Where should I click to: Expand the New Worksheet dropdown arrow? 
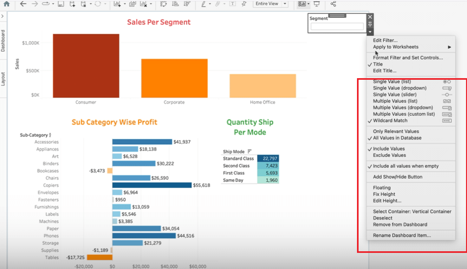coord(125,4)
